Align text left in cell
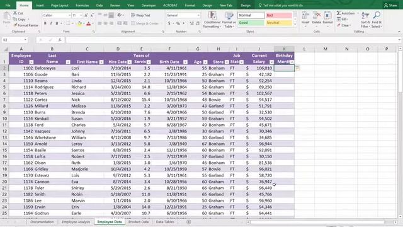The image size is (403, 227). (99, 23)
